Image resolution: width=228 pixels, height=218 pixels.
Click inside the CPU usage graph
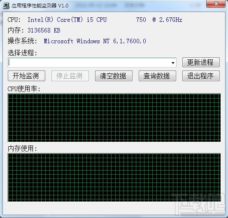114,118
